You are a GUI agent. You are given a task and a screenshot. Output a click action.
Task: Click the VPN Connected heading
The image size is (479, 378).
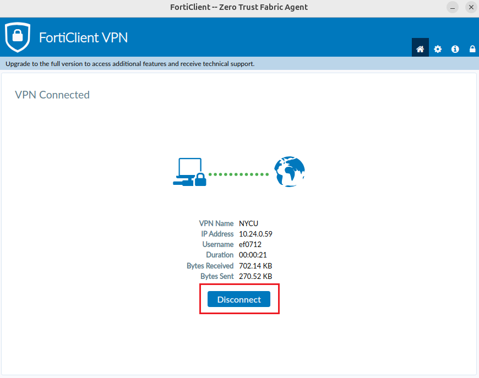[x=52, y=95]
